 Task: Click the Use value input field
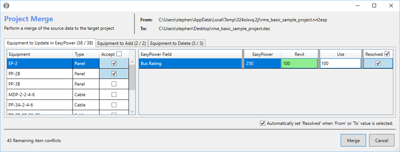(x=340, y=64)
